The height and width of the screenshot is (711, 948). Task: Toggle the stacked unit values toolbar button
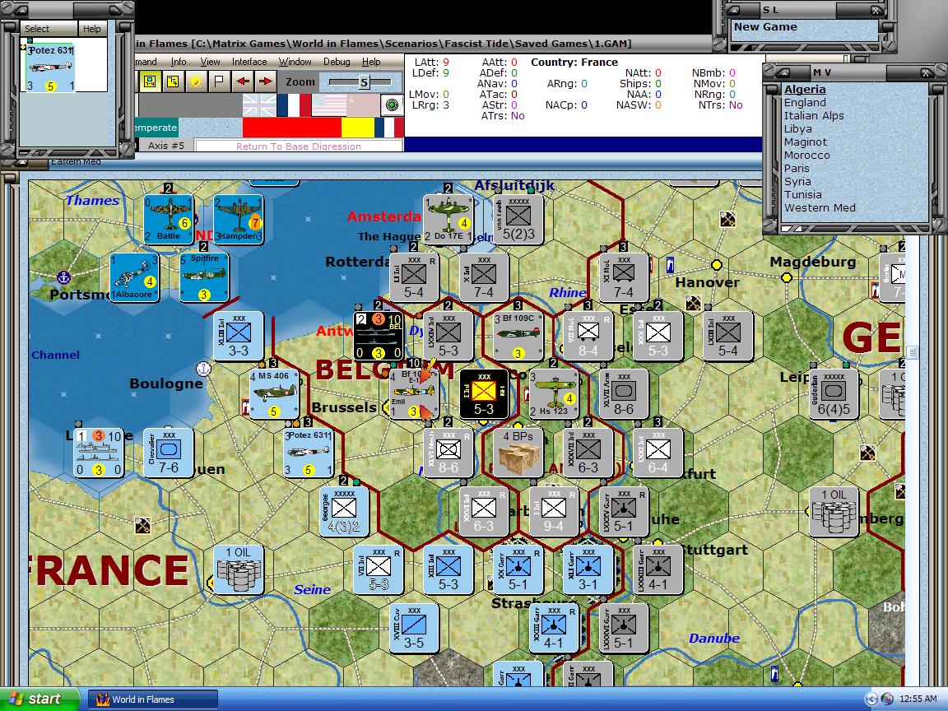(x=173, y=81)
